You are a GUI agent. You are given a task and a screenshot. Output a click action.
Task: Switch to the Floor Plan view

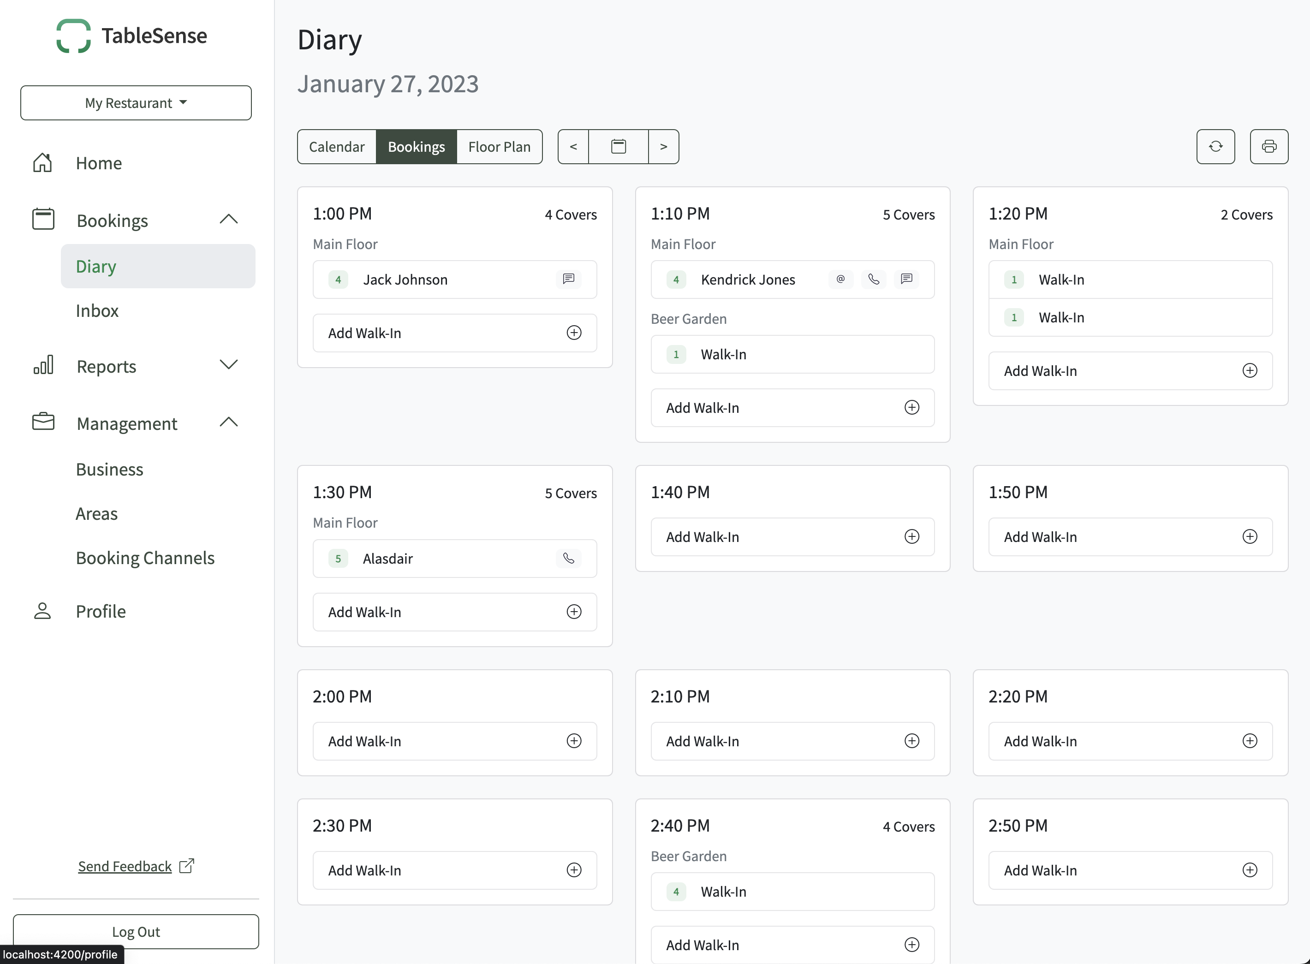pyautogui.click(x=499, y=147)
